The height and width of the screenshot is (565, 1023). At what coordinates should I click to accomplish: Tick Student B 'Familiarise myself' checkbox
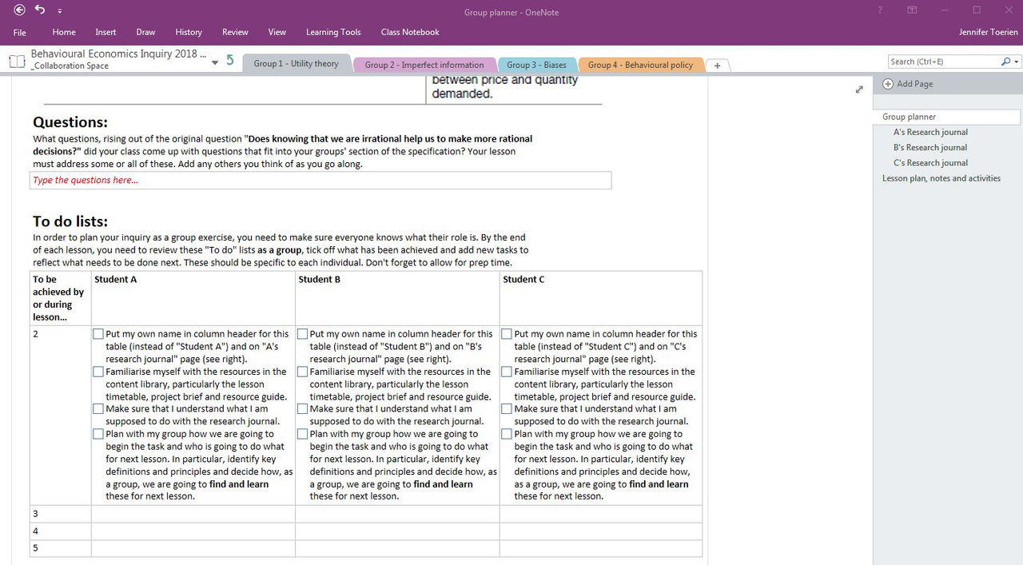click(303, 372)
